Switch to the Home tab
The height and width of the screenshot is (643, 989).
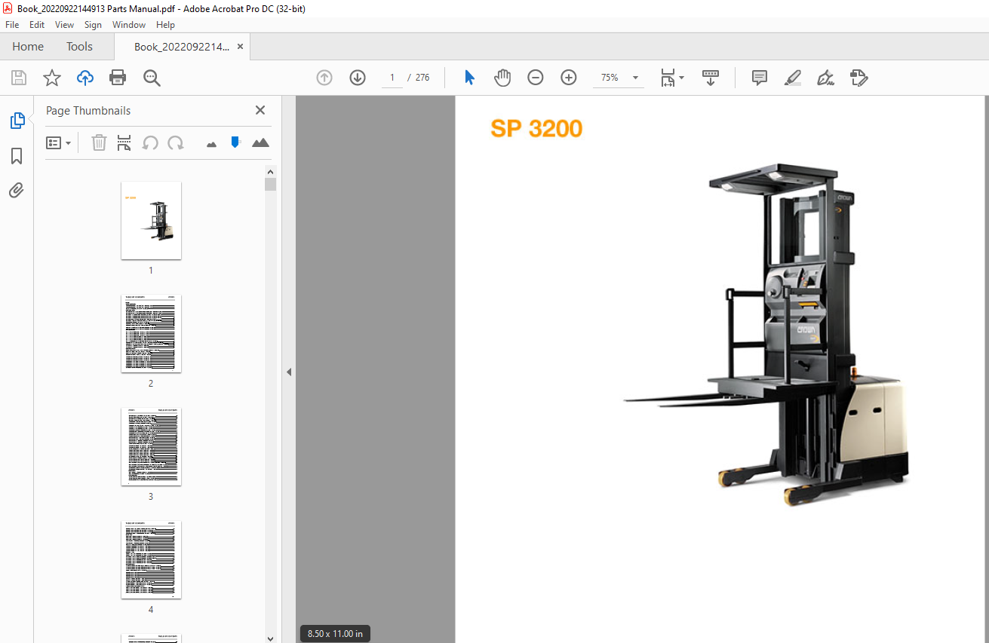click(x=28, y=47)
